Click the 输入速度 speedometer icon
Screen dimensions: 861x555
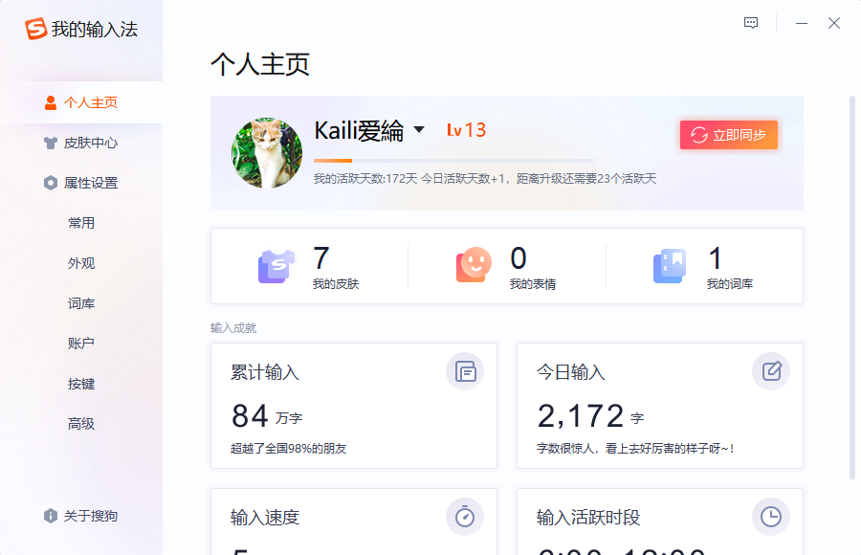tap(465, 517)
